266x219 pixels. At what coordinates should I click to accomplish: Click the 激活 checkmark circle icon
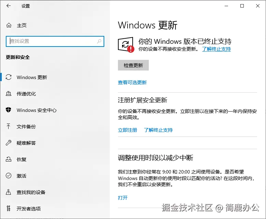[9, 176]
